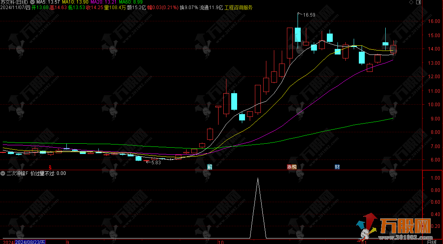Image resolution: width=443 pixels, height=244 pixels.
Task: Click the 日线 period label at bottom right
Action: [x=432, y=242]
